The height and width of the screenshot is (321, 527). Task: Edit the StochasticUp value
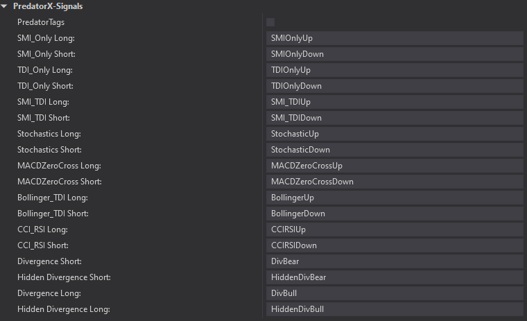[x=394, y=134]
